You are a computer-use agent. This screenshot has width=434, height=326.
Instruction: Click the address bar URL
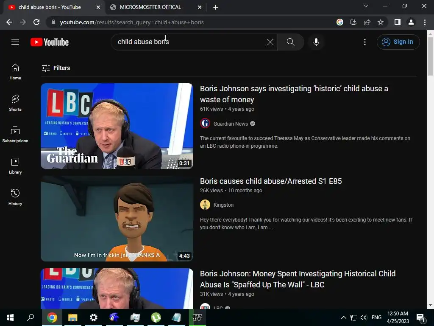pos(132,22)
